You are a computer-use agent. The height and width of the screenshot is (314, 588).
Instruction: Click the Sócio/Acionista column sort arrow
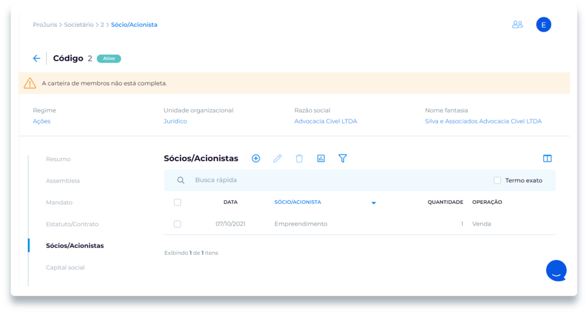click(374, 203)
